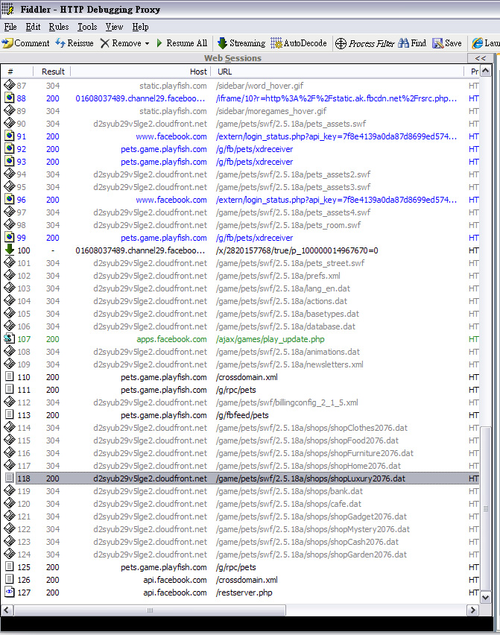Click the Find binoculars icon
Screen dimensions: 500x635
pyautogui.click(x=404, y=43)
